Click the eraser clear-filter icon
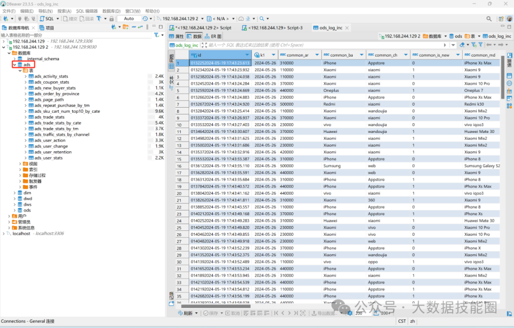Viewport: 514px width, 328px height. tap(462, 45)
